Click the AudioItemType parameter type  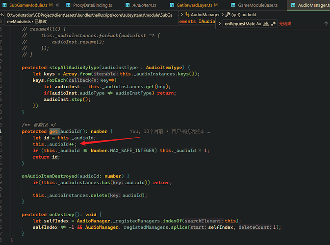164,68
